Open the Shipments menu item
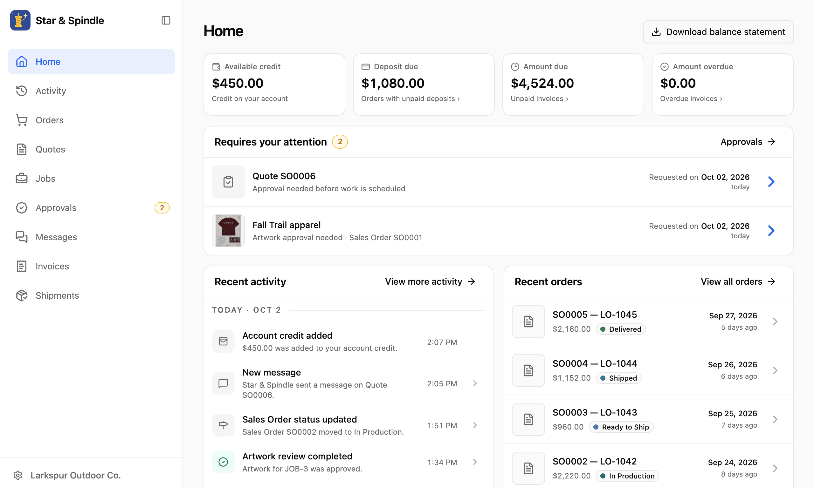Screen dimensions: 814x488 point(91,296)
